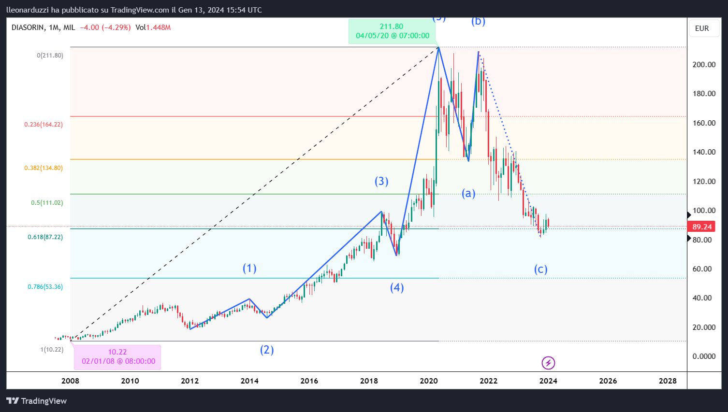
Task: Click the TradingView logo
Action: (x=37, y=401)
